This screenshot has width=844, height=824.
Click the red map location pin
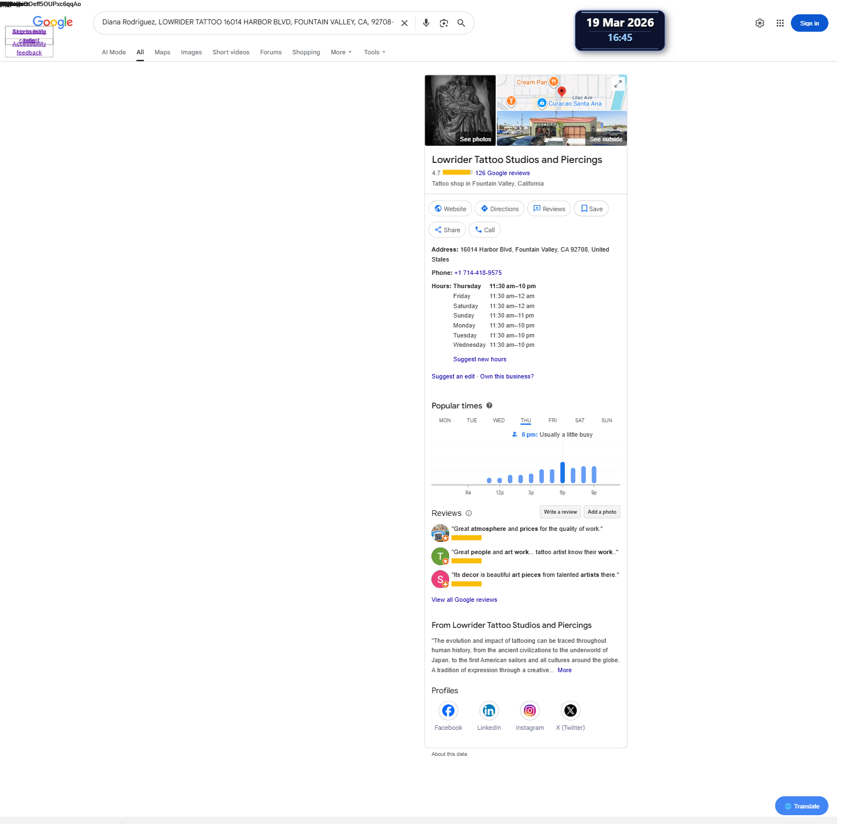pos(562,91)
